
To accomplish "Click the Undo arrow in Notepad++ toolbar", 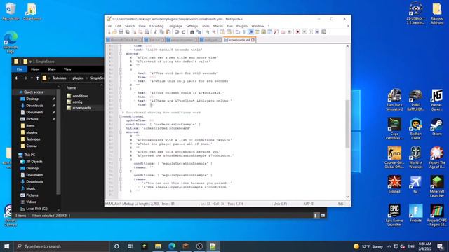I will [x=177, y=32].
